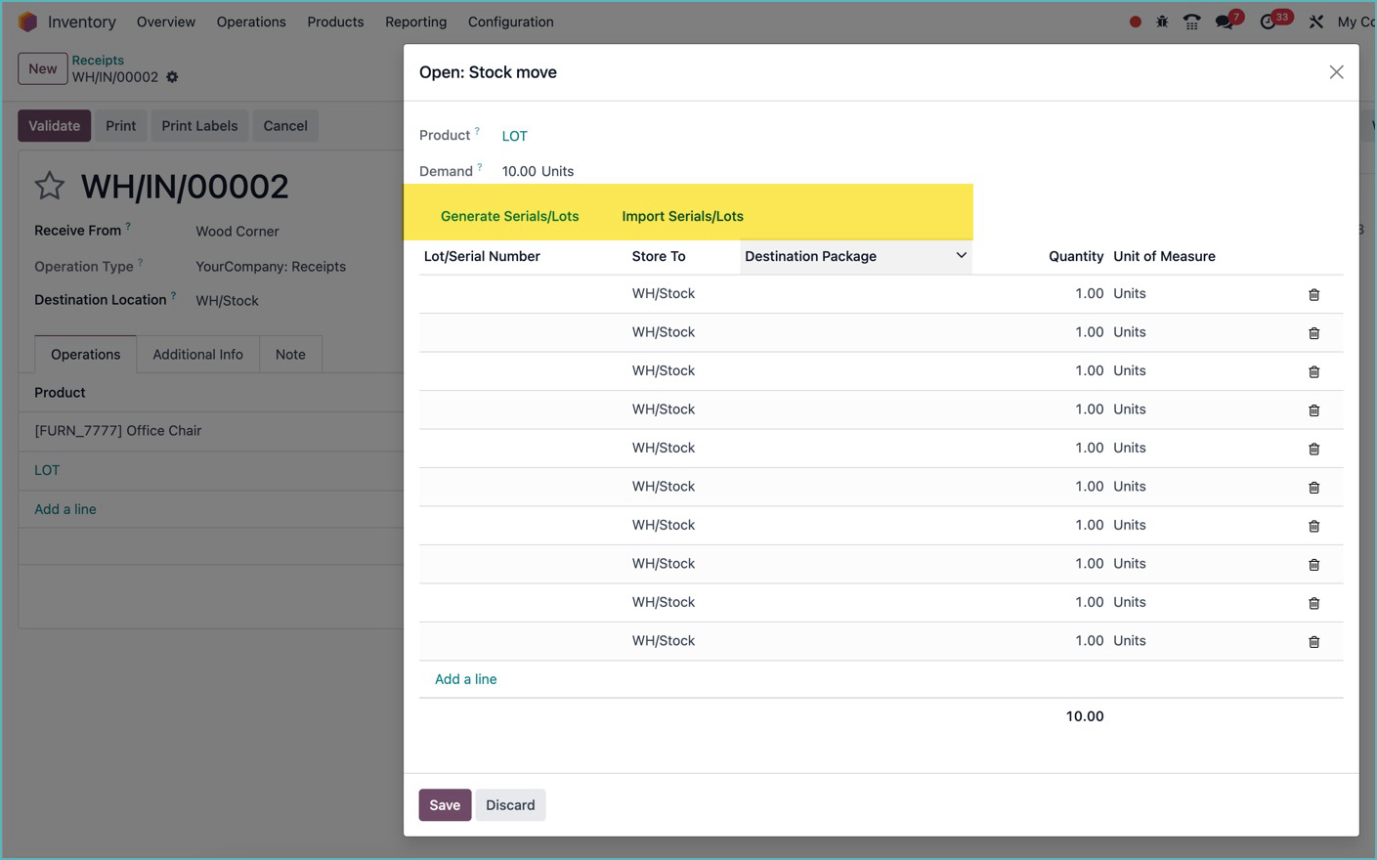1377x860 pixels.
Task: Click the phone VoIP icon
Action: click(1192, 21)
